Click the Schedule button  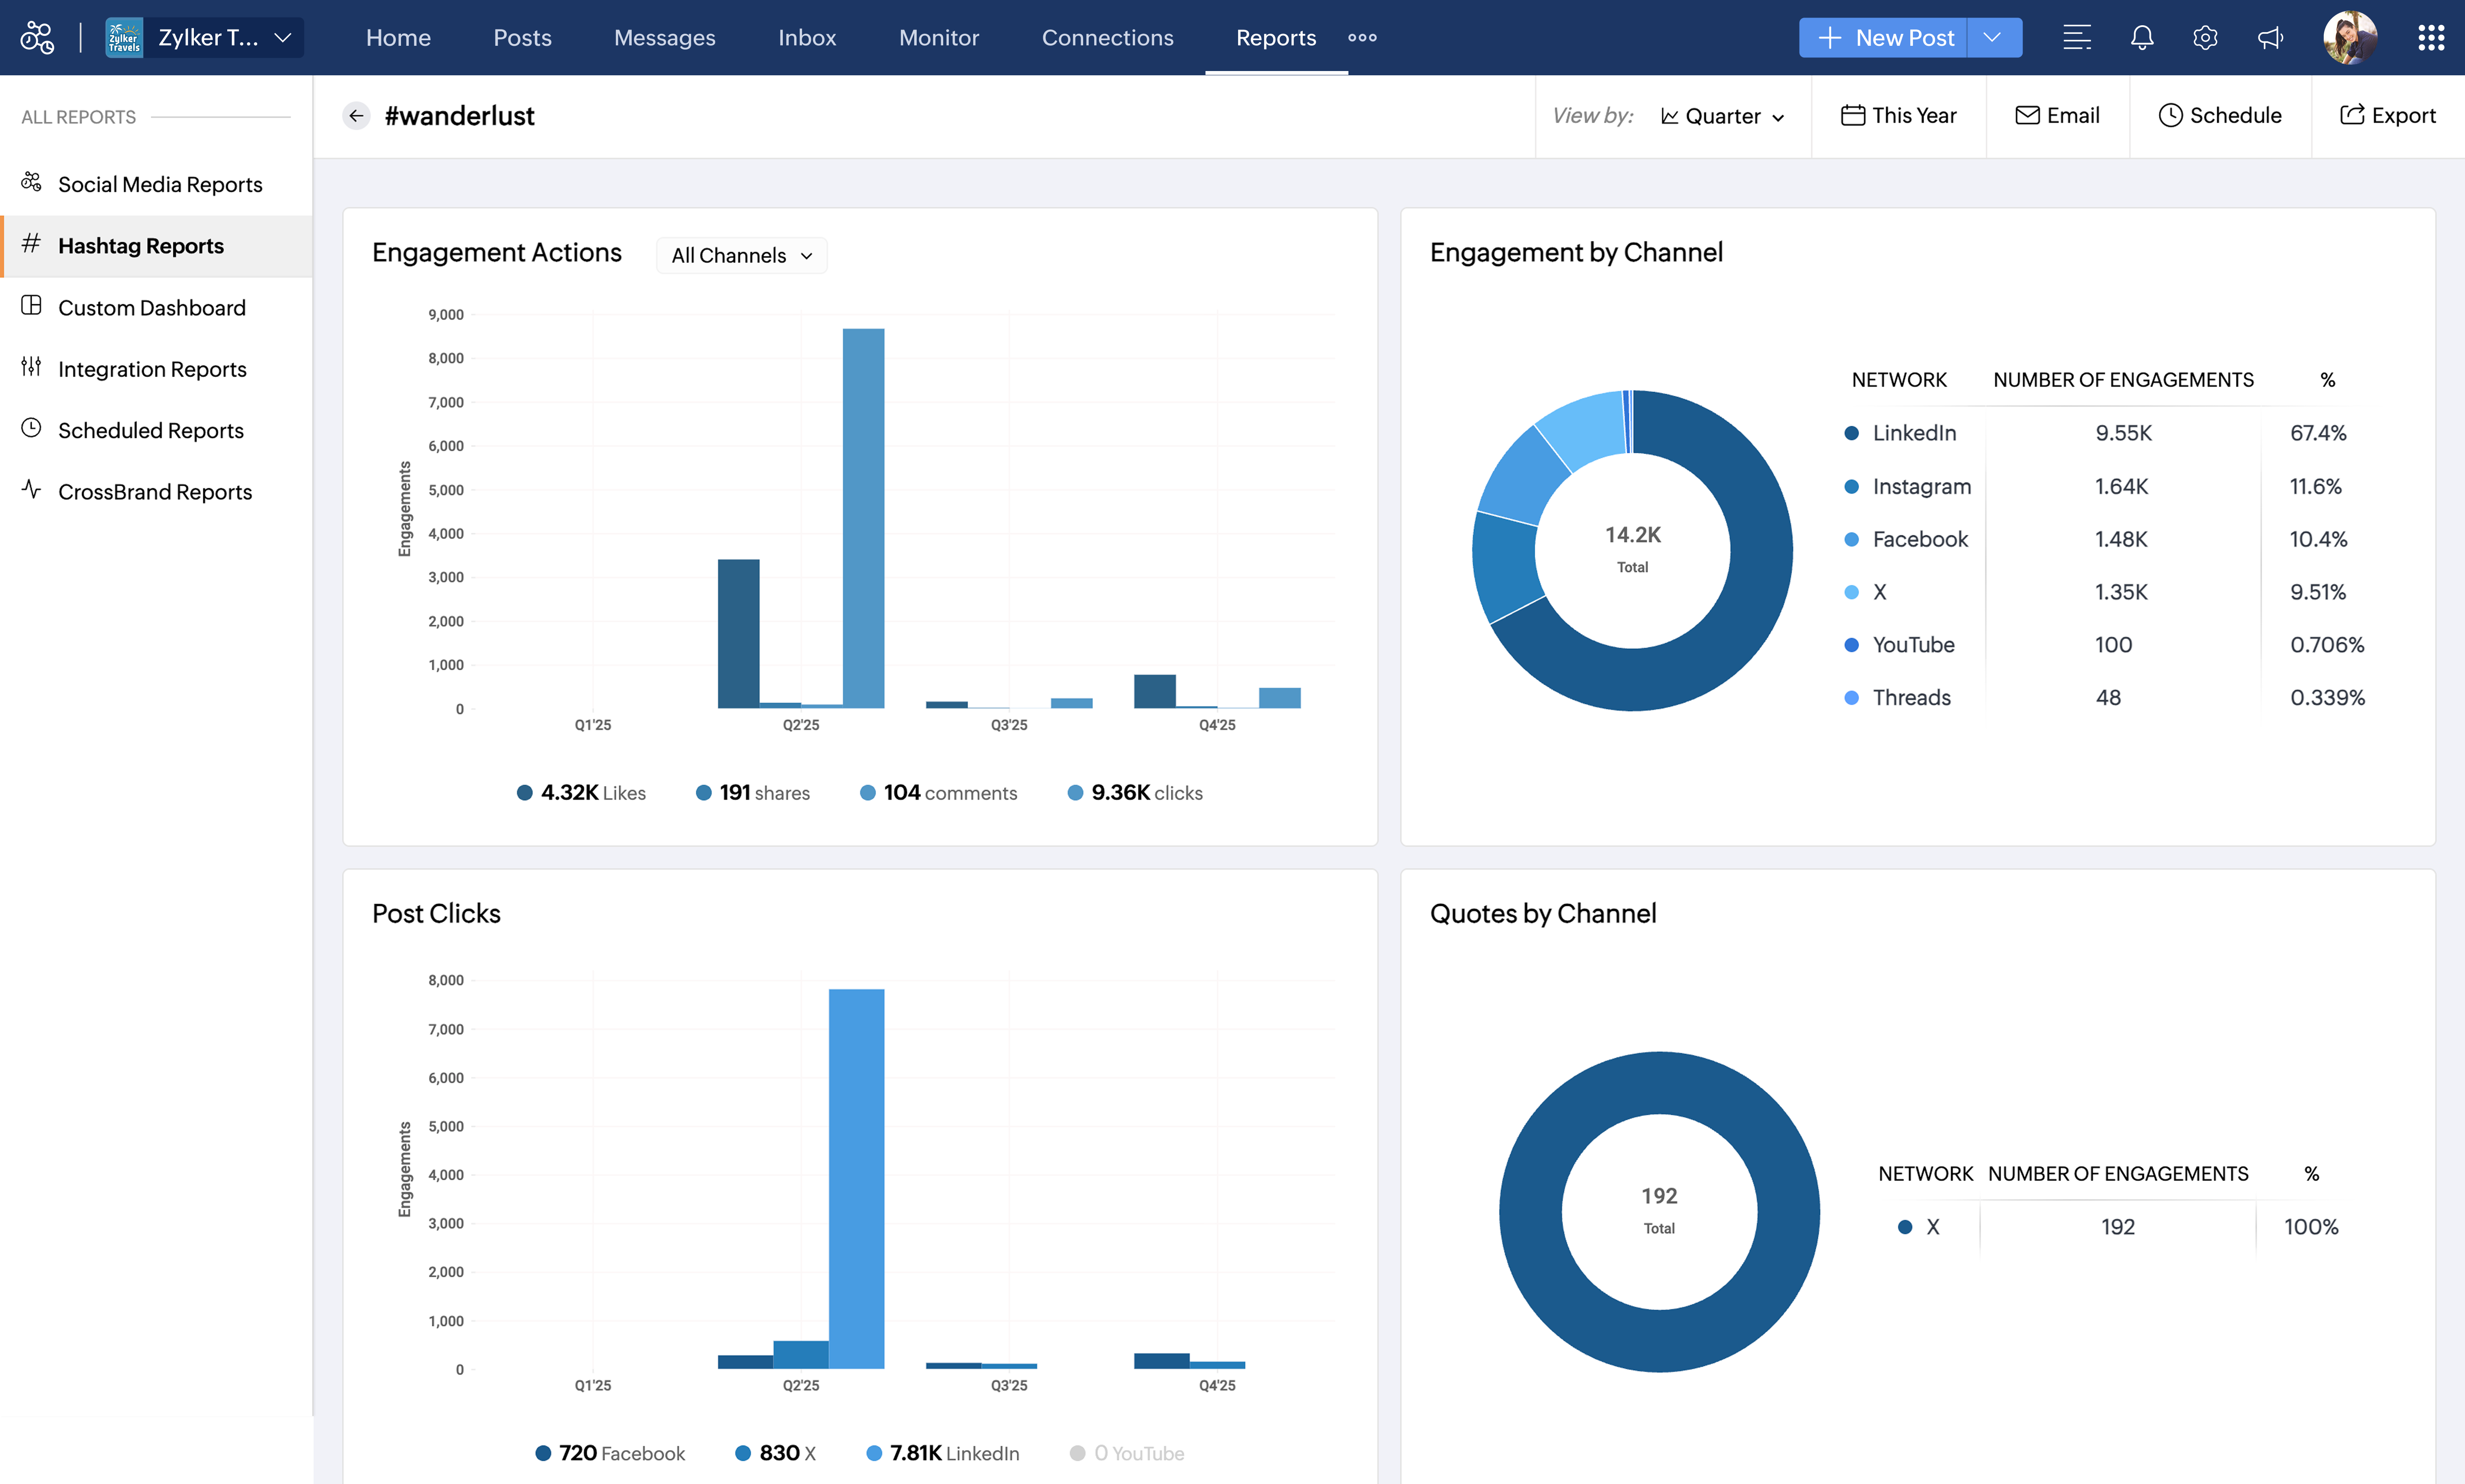(x=2220, y=116)
